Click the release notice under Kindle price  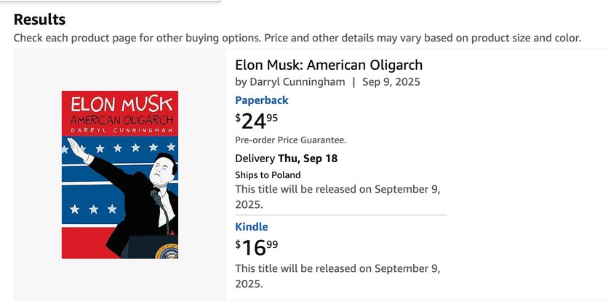(338, 276)
